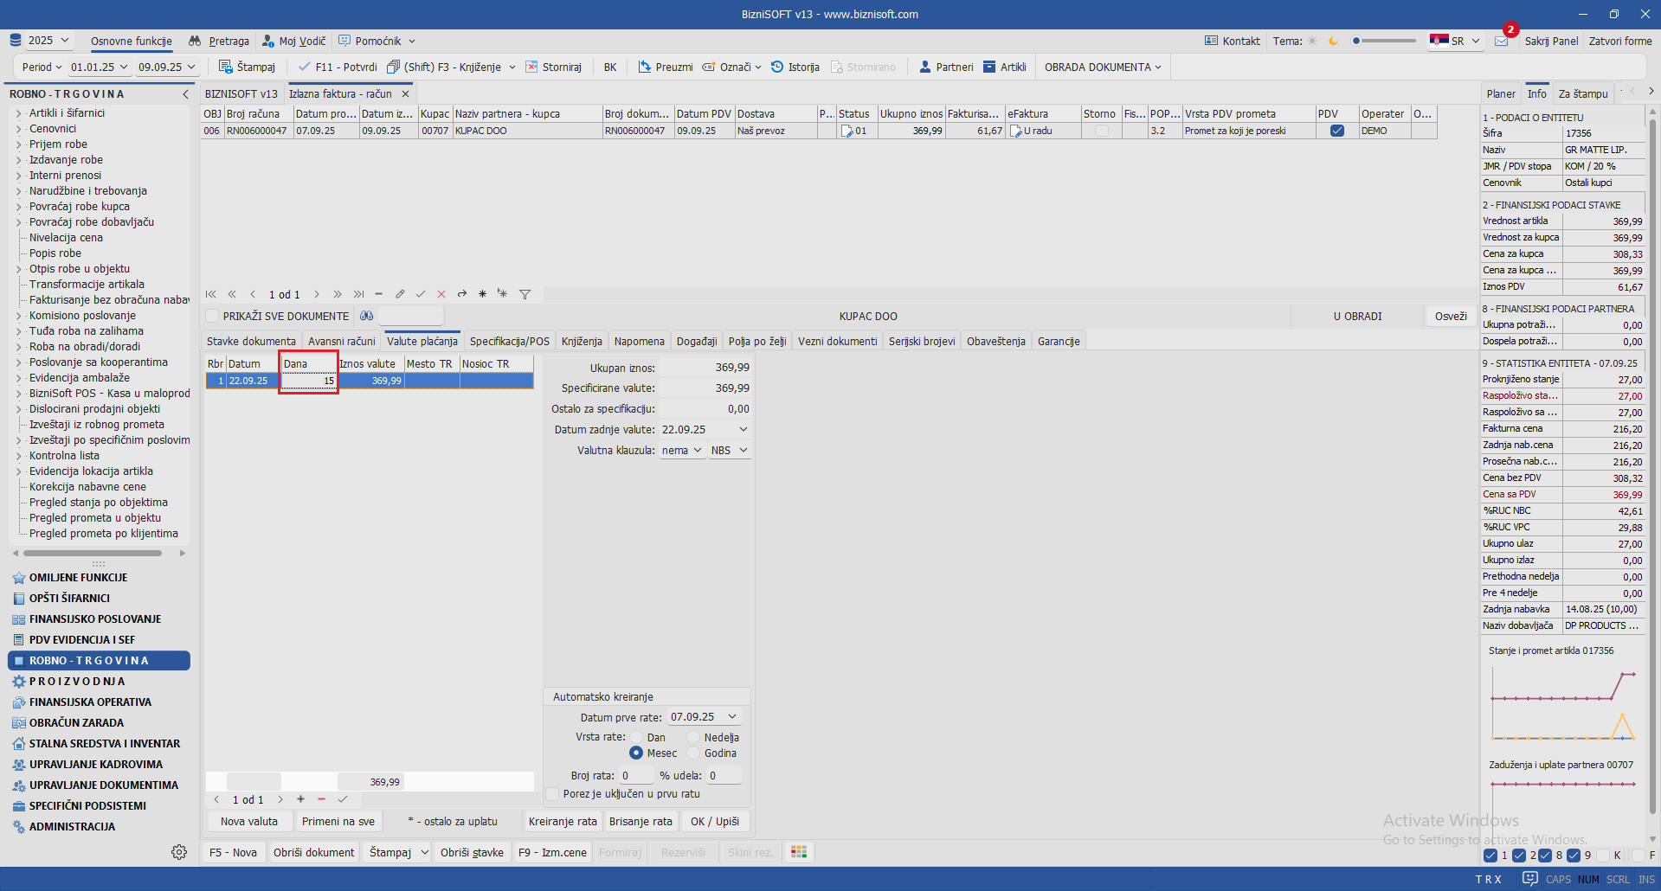Switch to Stavke dokumenta tab
The width and height of the screenshot is (1661, 891).
(251, 342)
